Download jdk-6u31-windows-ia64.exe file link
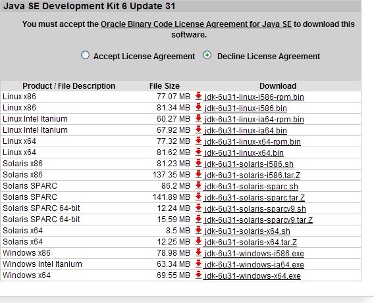Viewport: 374px width, 303px height. tap(254, 265)
